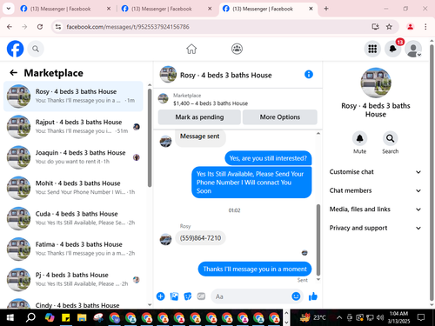Switch to the first Messenger browser tab

(x=65, y=9)
